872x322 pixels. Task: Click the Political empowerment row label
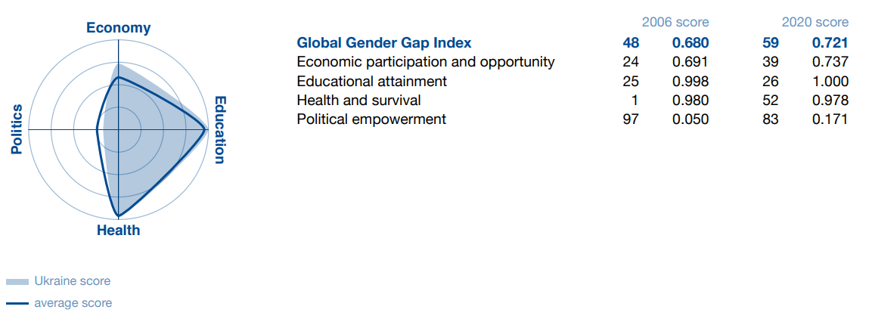pyautogui.click(x=371, y=119)
